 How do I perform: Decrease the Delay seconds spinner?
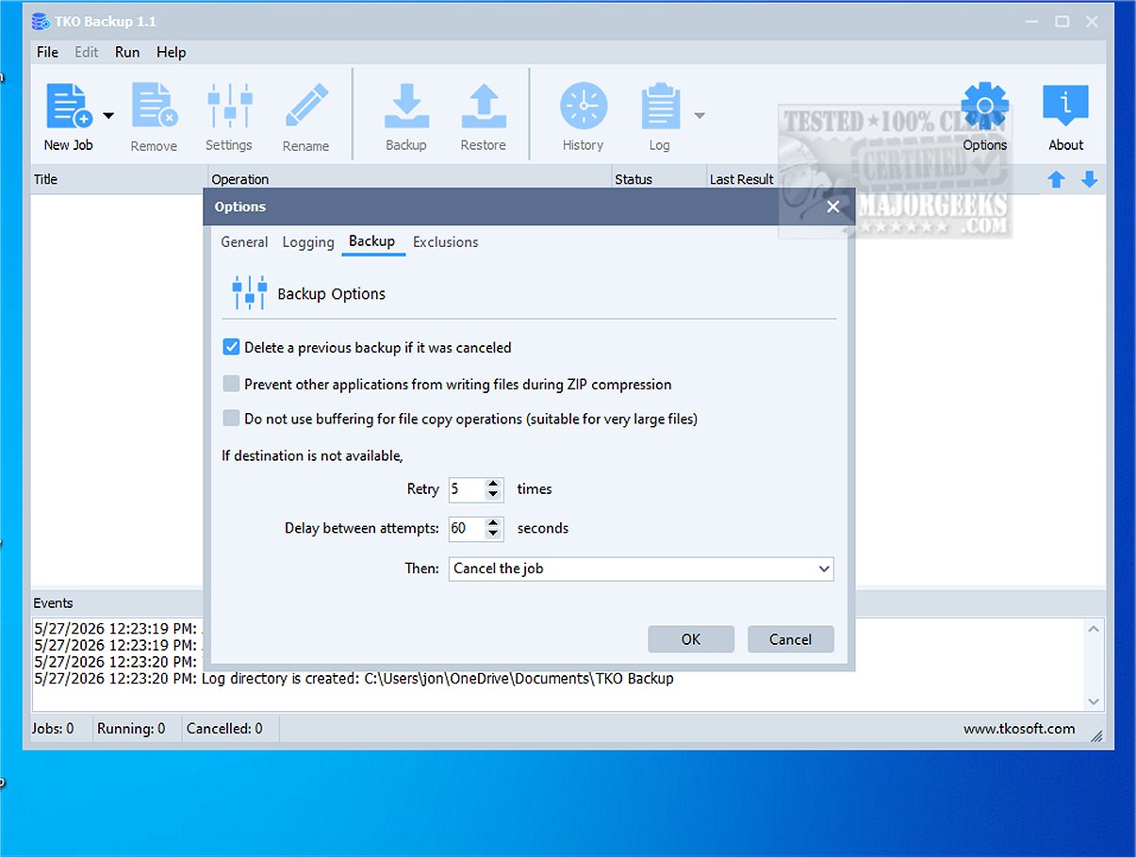coord(494,536)
